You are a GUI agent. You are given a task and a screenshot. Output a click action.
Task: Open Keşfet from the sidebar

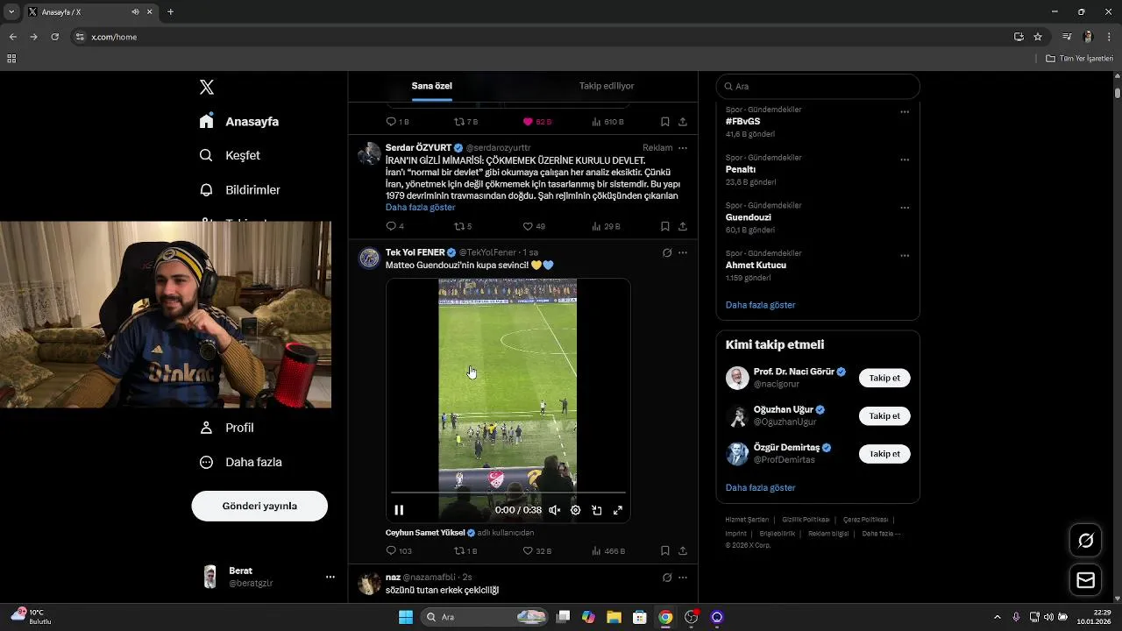230,155
